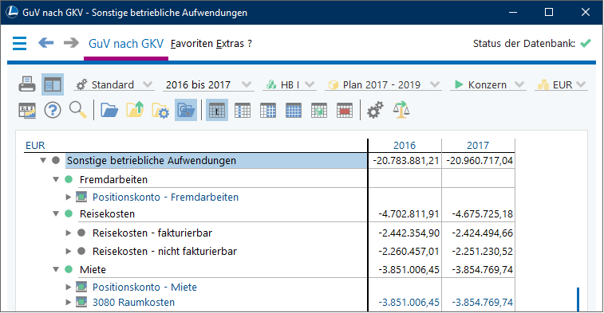Screen dimensions: 604x313
Task: Open the 2016 bis 2017 period dropdown
Action: [208, 84]
